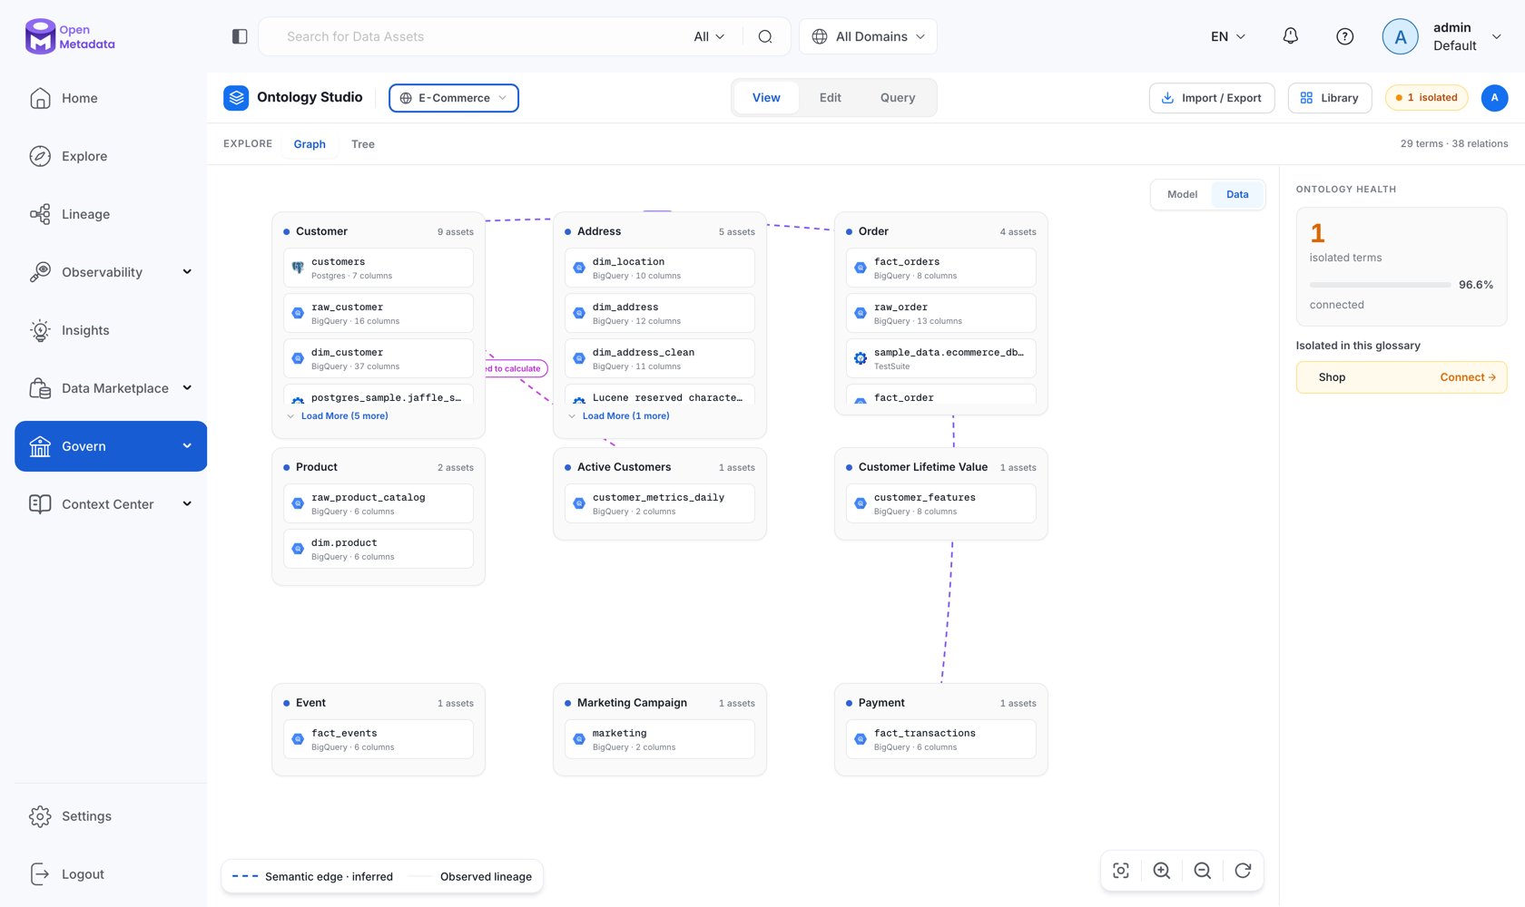Click the 96.6% connected progress bar

1380,285
